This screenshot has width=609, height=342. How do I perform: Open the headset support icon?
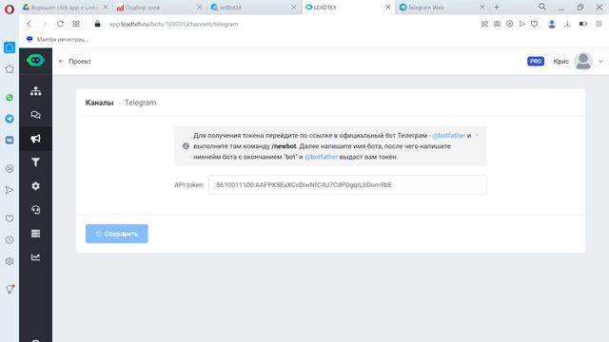36,210
